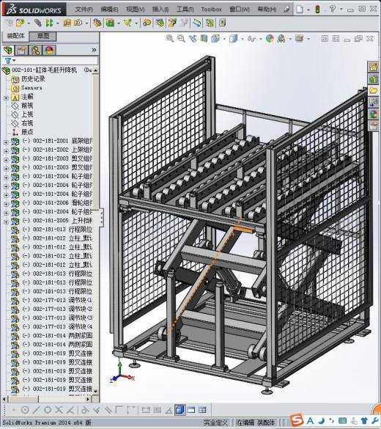Return to Previous View
381x429 pixels.
[193, 39]
